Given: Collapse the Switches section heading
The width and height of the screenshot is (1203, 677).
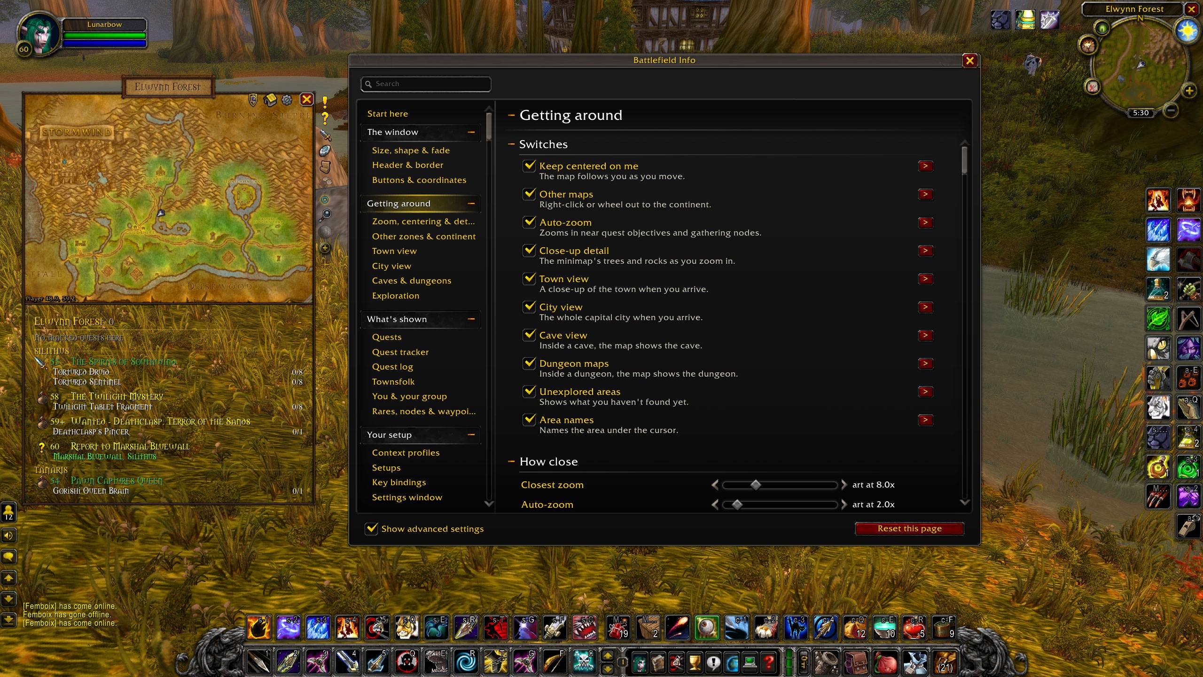Looking at the screenshot, I should pos(512,144).
